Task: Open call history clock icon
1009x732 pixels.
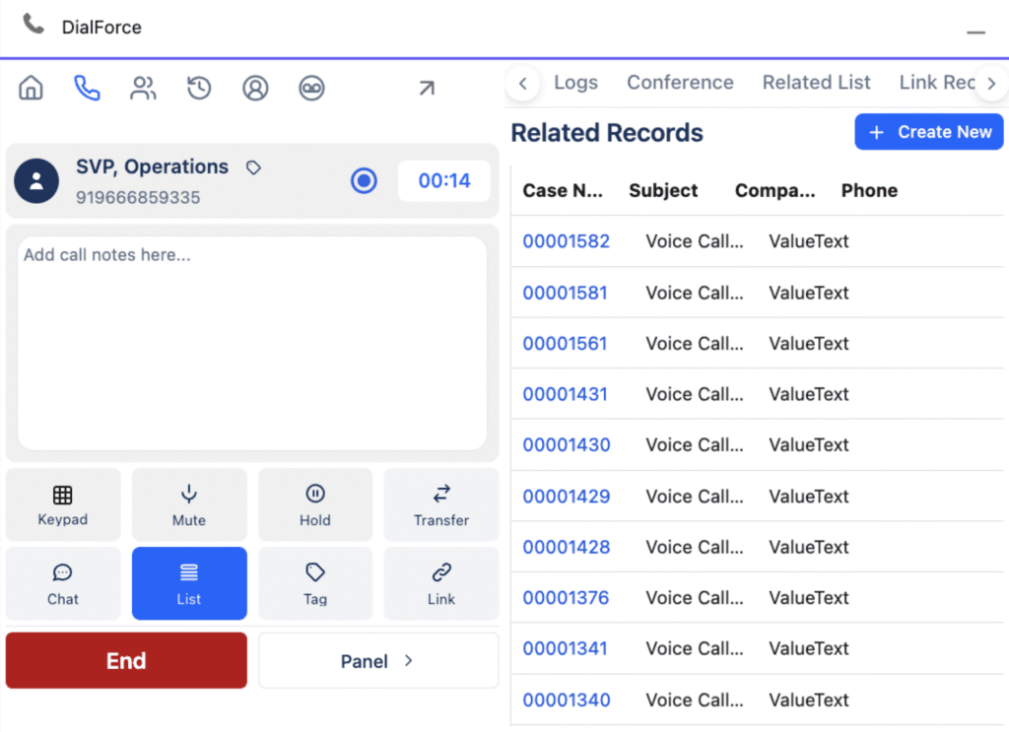Action: tap(199, 89)
